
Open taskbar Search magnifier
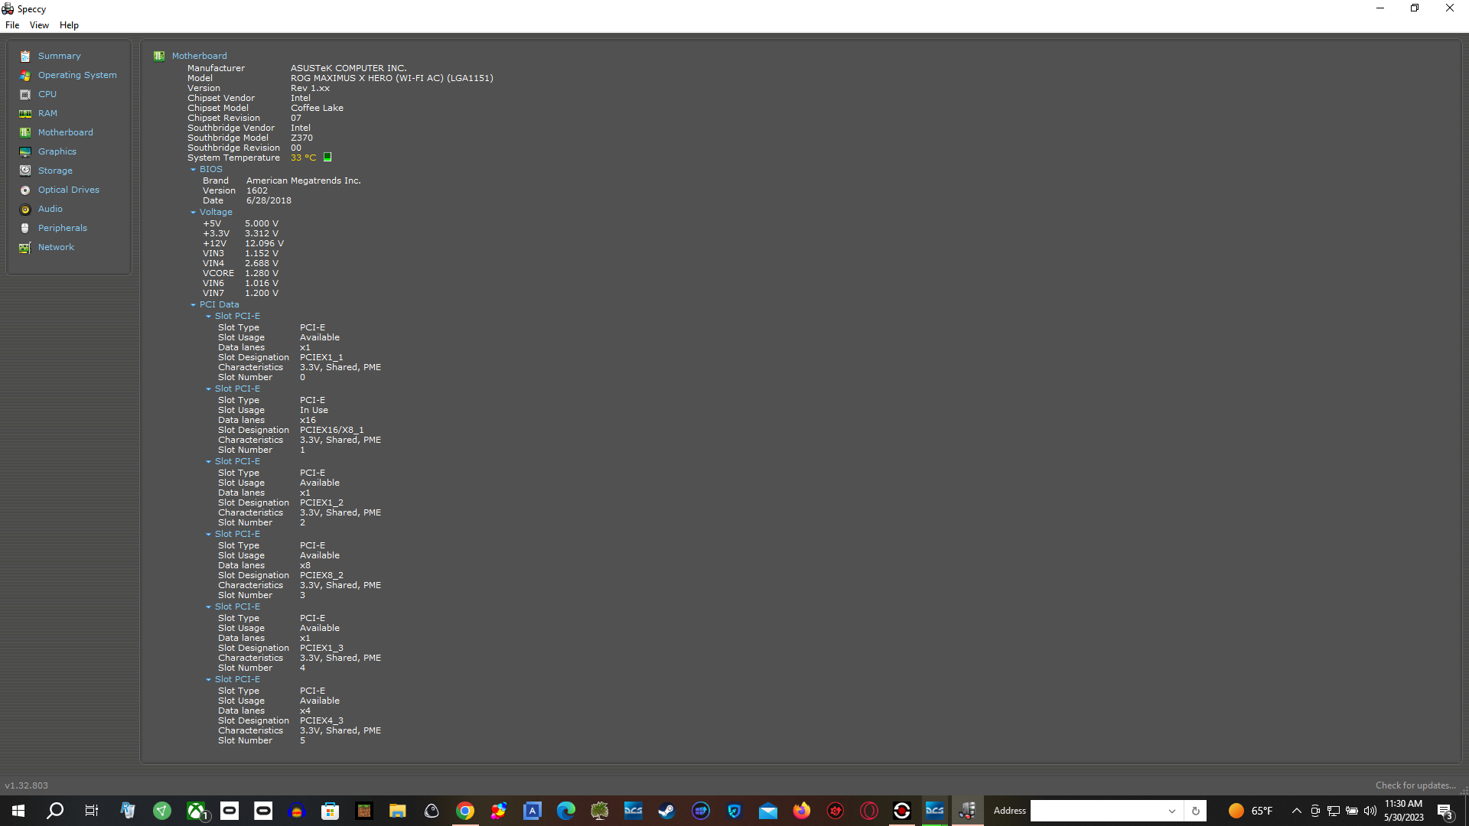[x=55, y=811]
